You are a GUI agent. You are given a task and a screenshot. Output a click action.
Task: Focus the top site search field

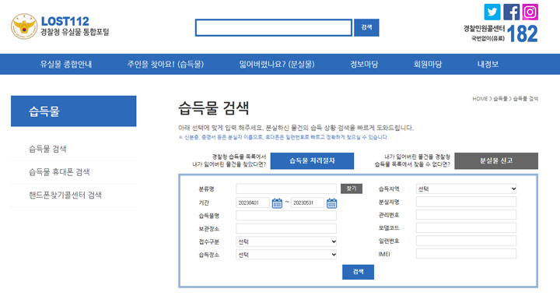pyautogui.click(x=274, y=27)
